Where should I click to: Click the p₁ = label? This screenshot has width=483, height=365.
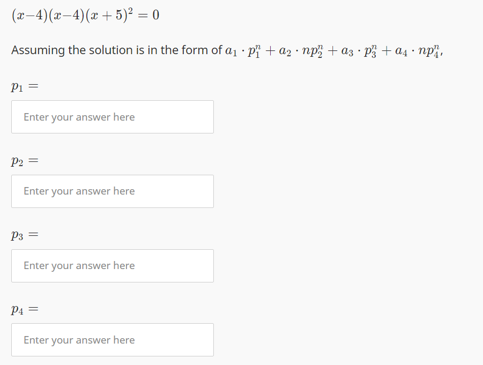(x=23, y=86)
